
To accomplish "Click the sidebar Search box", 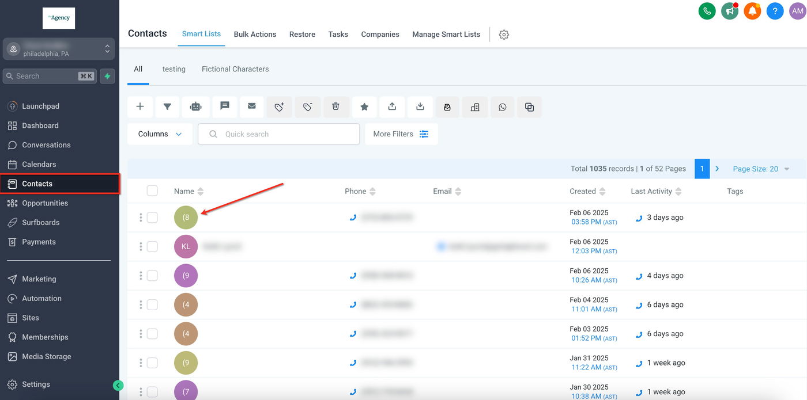I will pyautogui.click(x=50, y=76).
